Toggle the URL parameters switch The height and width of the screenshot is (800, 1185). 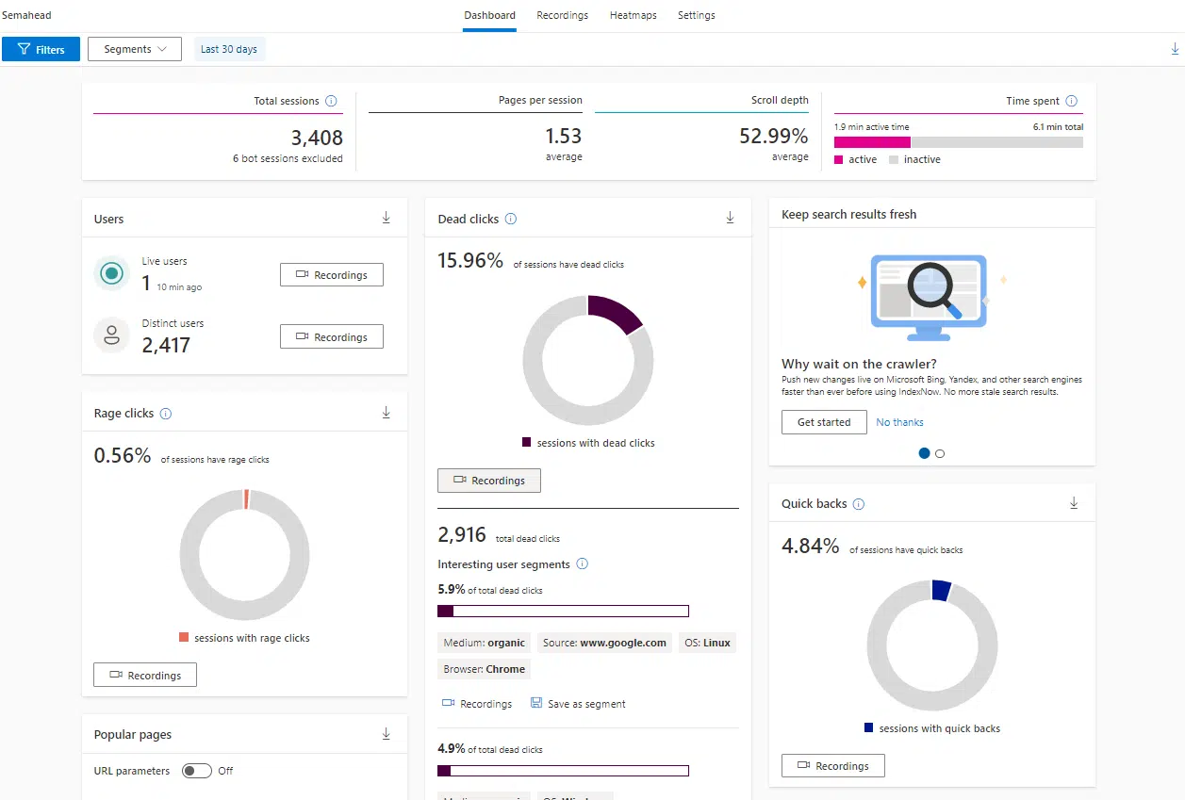pos(197,771)
